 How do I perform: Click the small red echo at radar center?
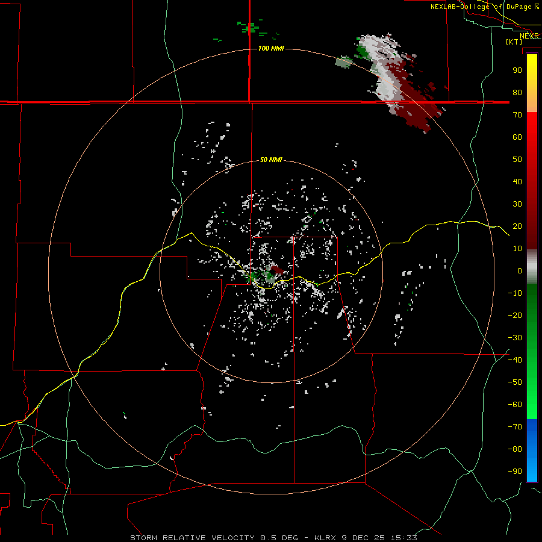pyautogui.click(x=278, y=270)
